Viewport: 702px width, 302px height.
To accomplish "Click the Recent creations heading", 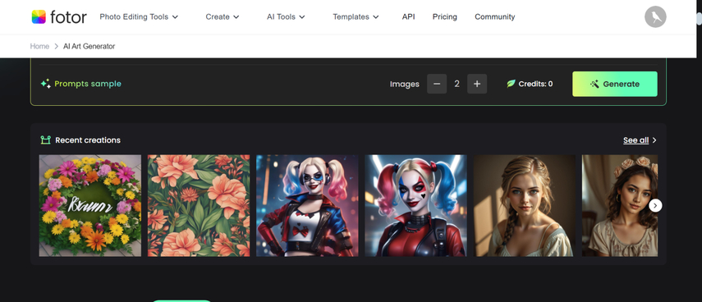I will click(88, 140).
